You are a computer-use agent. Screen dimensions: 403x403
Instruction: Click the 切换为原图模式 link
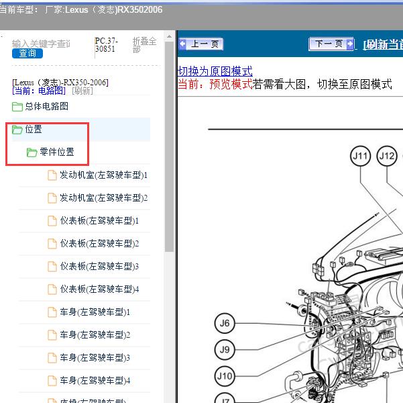coord(215,71)
